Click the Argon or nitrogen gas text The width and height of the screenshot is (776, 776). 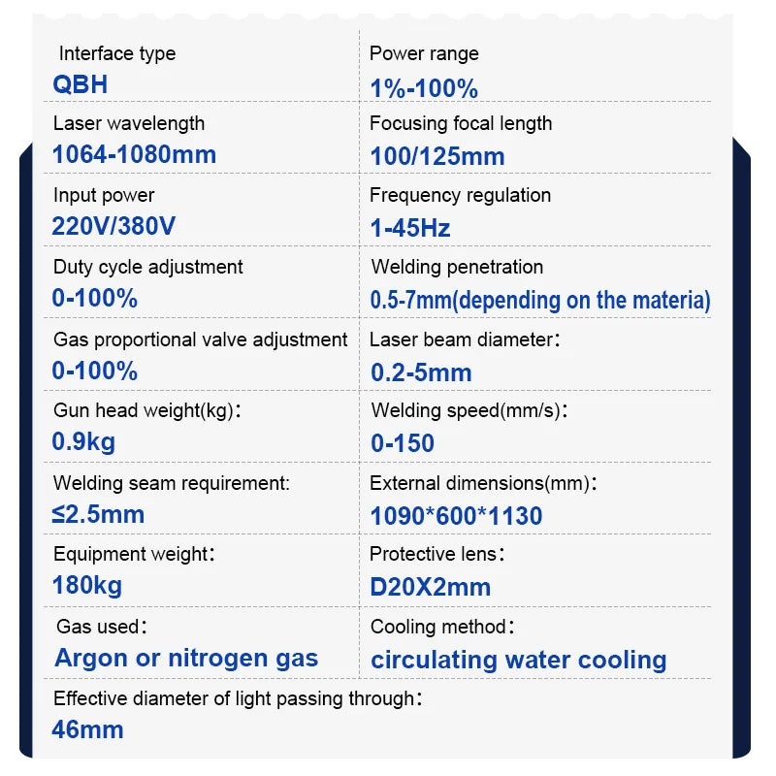186,658
